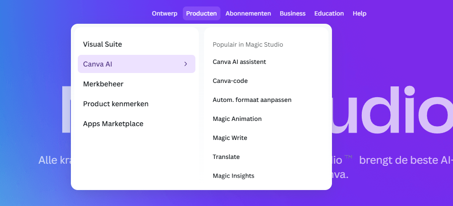Go to Apps Marketplace
Image resolution: width=453 pixels, height=206 pixels.
point(113,124)
